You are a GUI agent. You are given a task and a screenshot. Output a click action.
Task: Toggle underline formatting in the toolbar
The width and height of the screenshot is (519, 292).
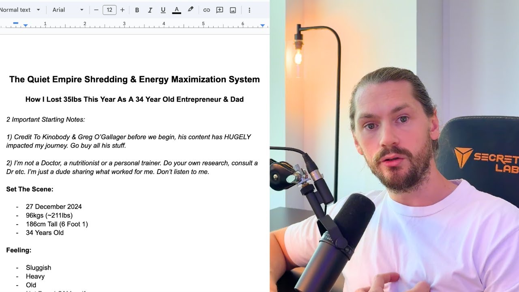[x=163, y=10]
